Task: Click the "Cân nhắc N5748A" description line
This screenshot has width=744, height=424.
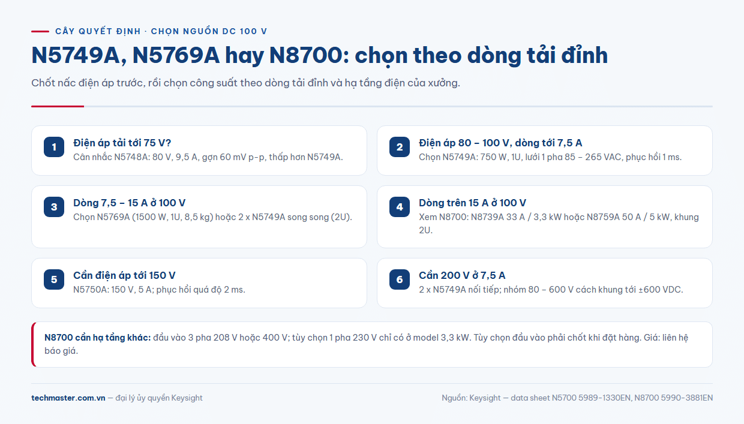Action: coord(208,157)
